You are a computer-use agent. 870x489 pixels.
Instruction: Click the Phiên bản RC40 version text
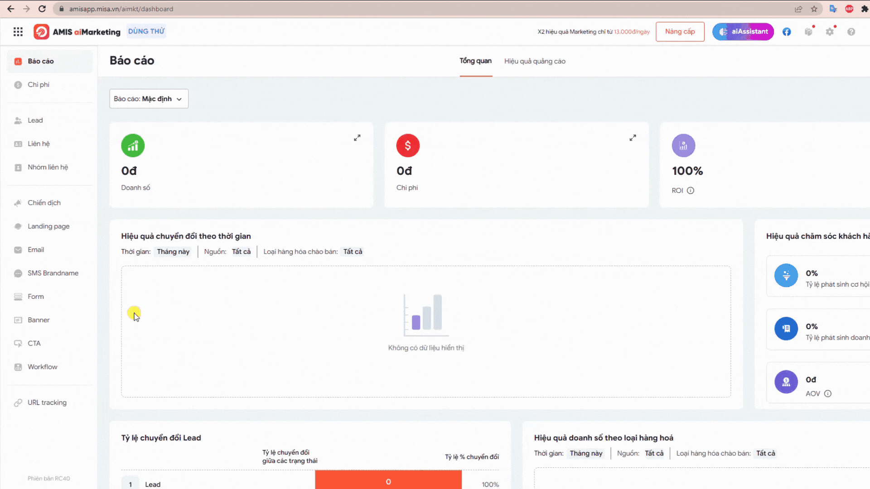coord(48,479)
